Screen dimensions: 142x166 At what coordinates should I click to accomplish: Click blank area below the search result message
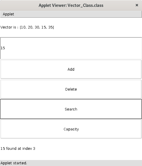71,155
